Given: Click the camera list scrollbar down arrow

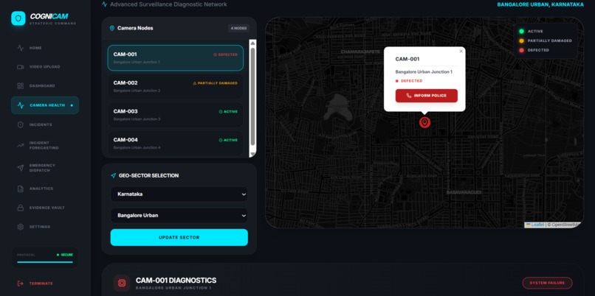Looking at the screenshot, I should click(x=252, y=154).
